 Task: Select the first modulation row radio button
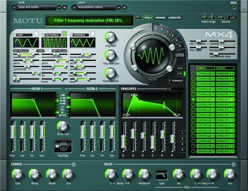pyautogui.click(x=193, y=74)
